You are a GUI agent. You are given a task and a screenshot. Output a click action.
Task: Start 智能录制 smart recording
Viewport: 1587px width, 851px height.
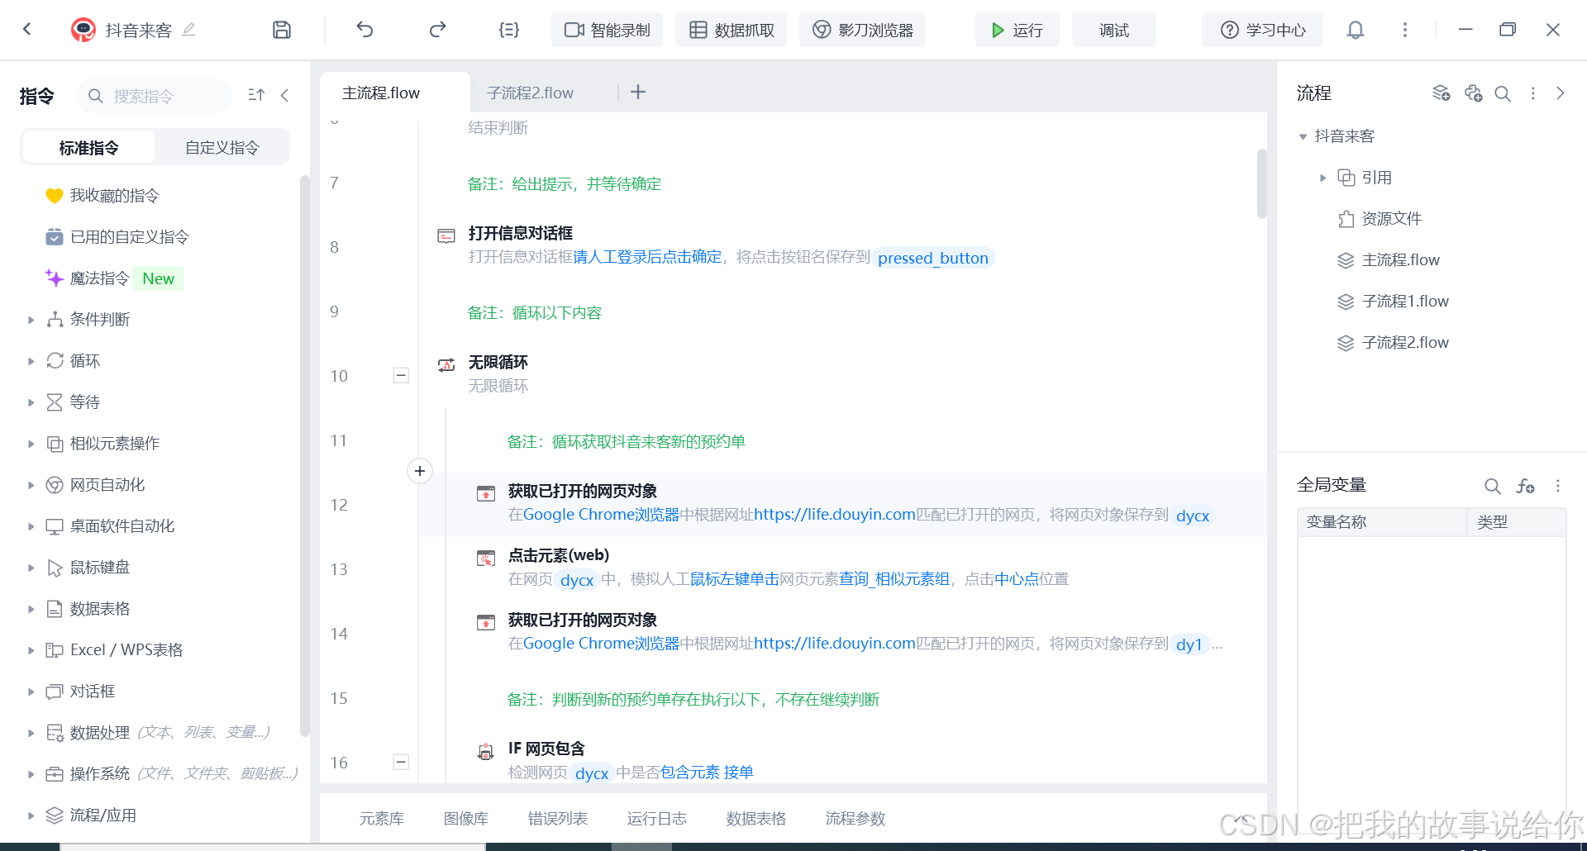607,30
